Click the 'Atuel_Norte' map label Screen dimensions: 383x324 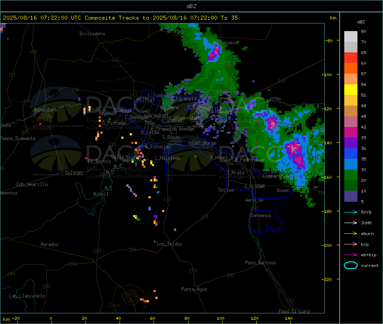202,143
